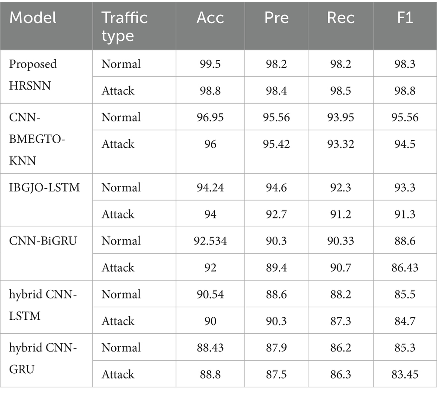Viewport: 437px width, 395px height.
Task: Select the IBGJO-LSTM model cell
Action: pos(46,200)
